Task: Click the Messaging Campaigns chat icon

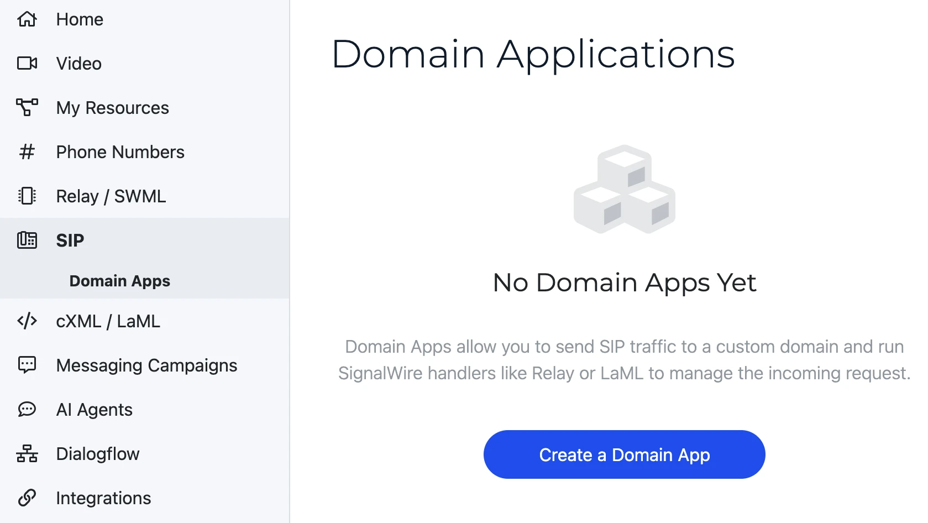Action: (x=27, y=365)
